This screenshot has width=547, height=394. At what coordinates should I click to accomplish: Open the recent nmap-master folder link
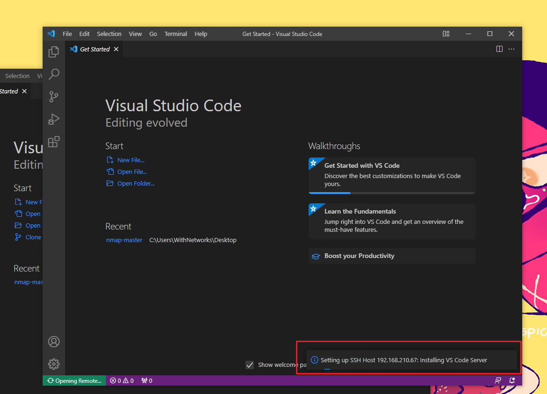124,240
